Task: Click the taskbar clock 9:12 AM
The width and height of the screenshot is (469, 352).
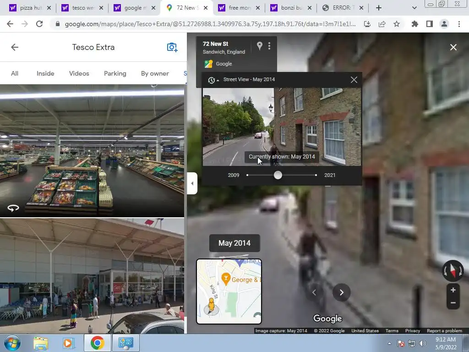Action: point(446,343)
